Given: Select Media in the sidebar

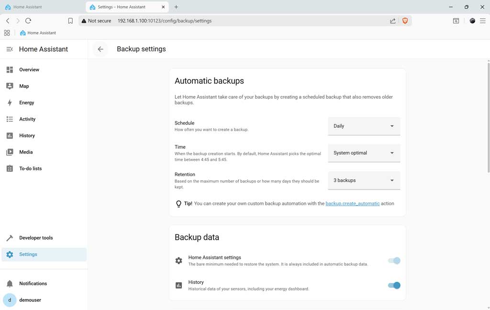Looking at the screenshot, I should coord(44,152).
